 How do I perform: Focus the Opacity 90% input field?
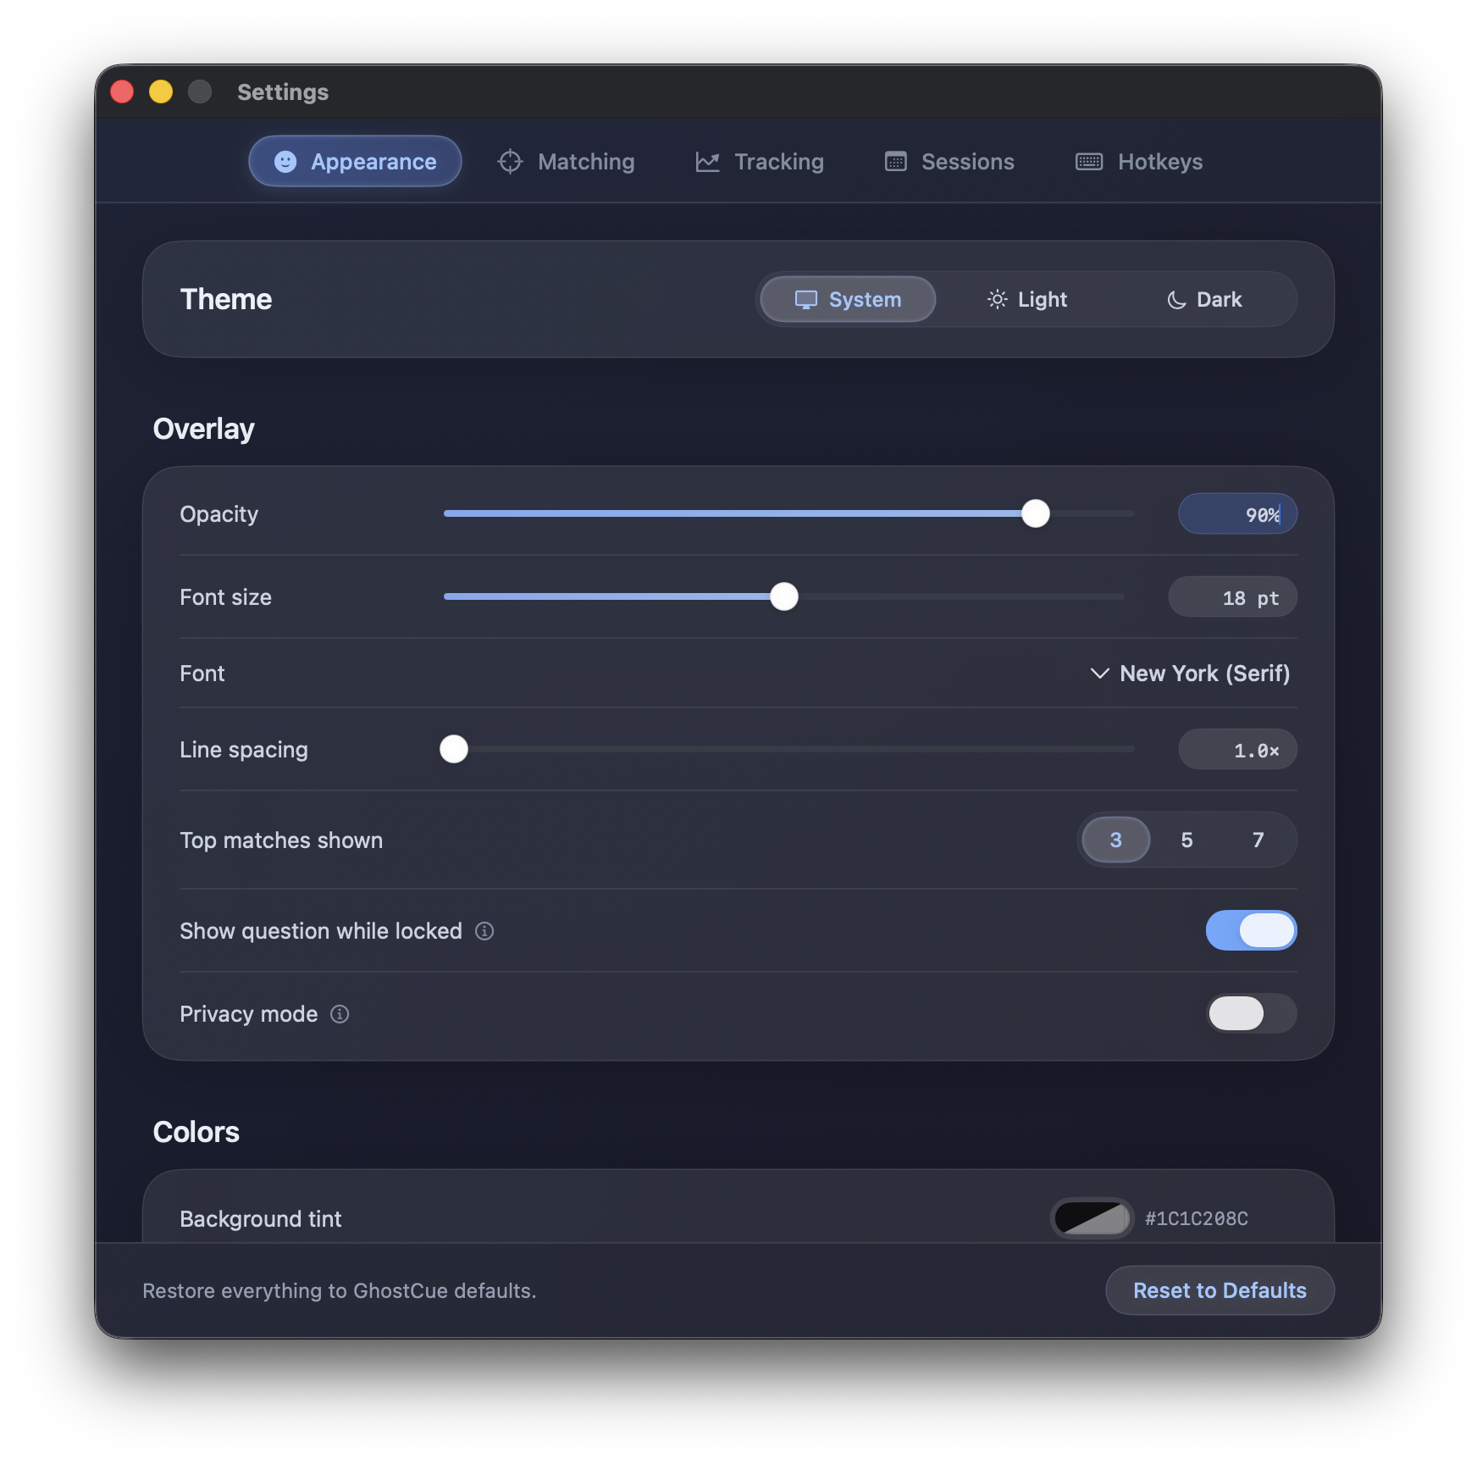tap(1237, 513)
